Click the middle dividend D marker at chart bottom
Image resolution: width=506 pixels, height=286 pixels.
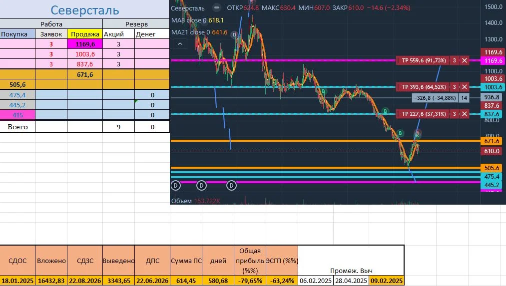pos(201,185)
